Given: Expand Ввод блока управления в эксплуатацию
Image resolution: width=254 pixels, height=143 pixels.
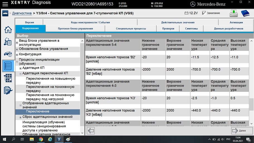Looking at the screenshot, I should coord(17,43).
